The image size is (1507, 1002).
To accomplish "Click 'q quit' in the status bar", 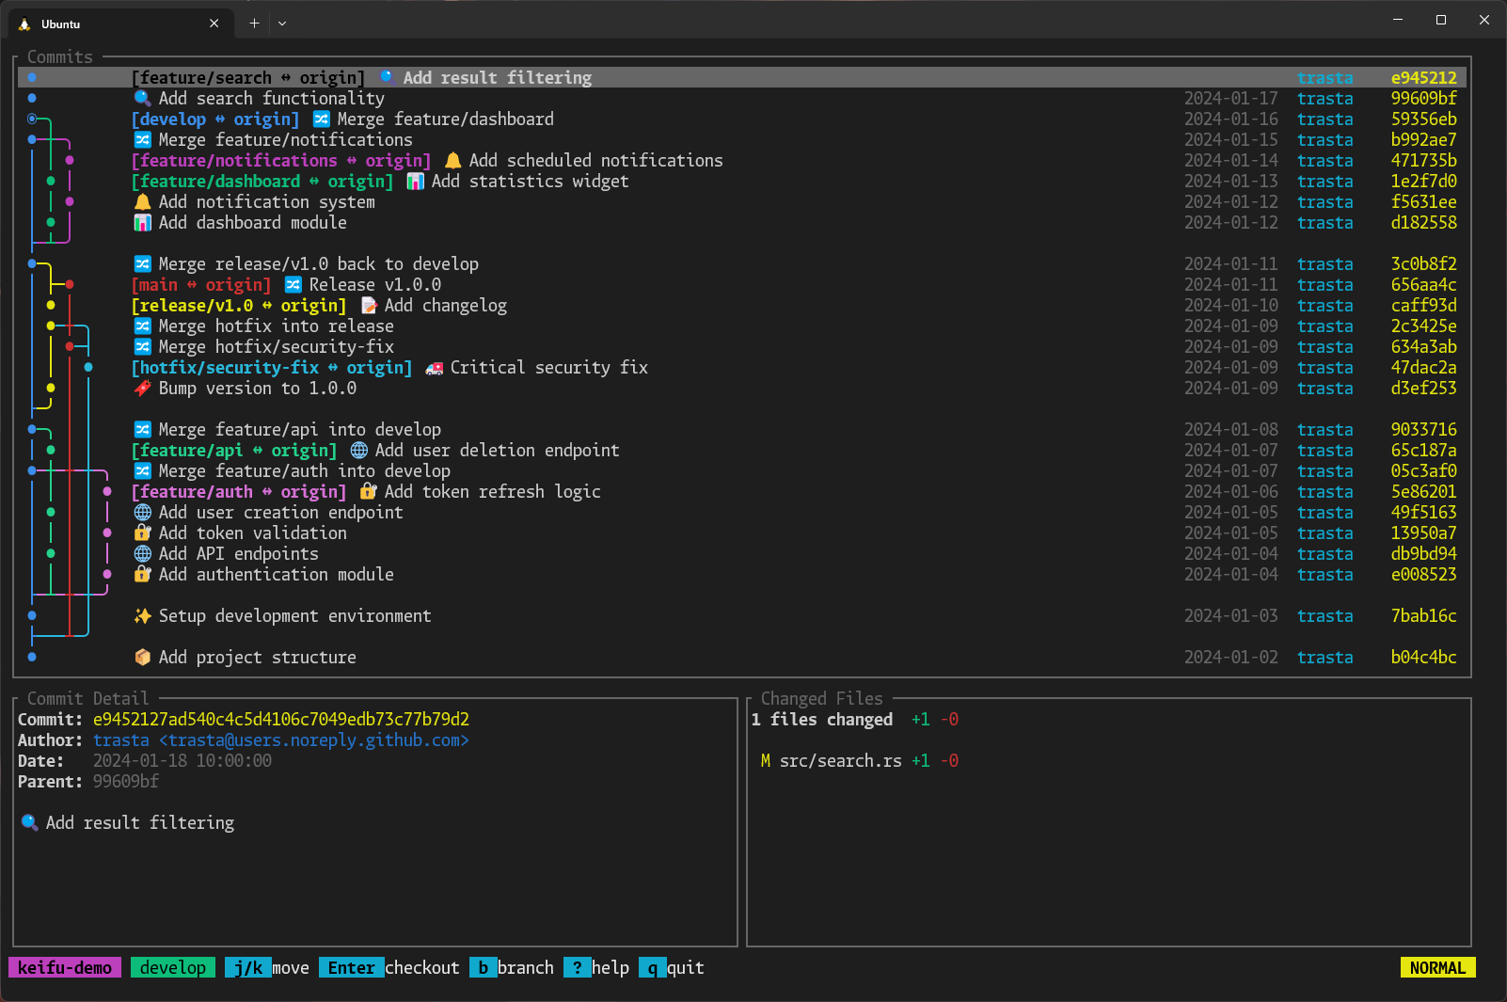I will [670, 967].
